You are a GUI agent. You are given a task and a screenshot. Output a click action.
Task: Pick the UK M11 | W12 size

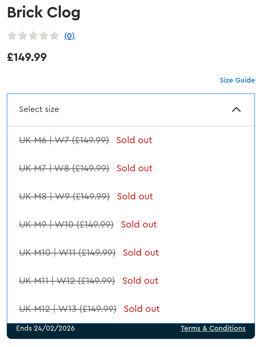67,281
